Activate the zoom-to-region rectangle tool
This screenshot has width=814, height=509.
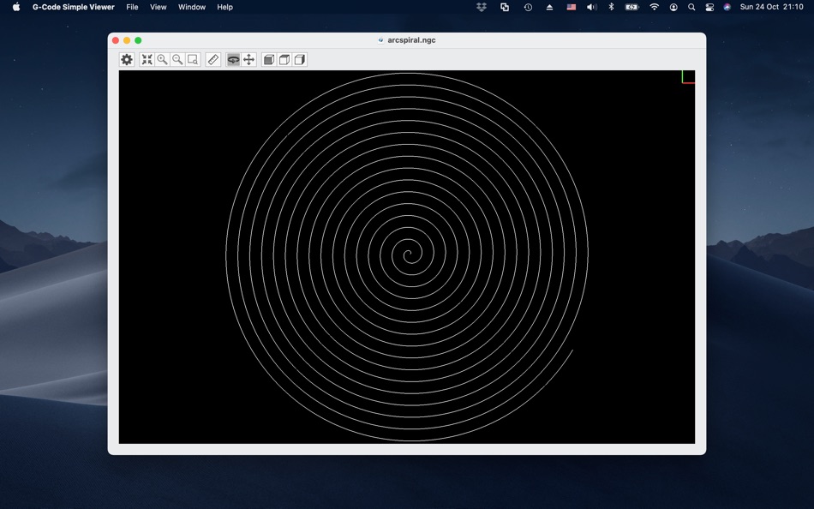coord(193,60)
